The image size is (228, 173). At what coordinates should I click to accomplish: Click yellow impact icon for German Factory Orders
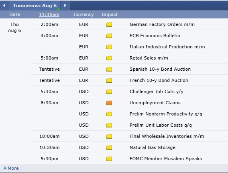click(109, 24)
